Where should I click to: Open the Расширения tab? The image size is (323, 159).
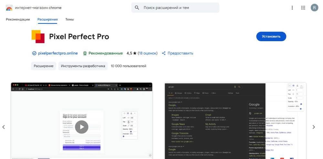click(47, 19)
